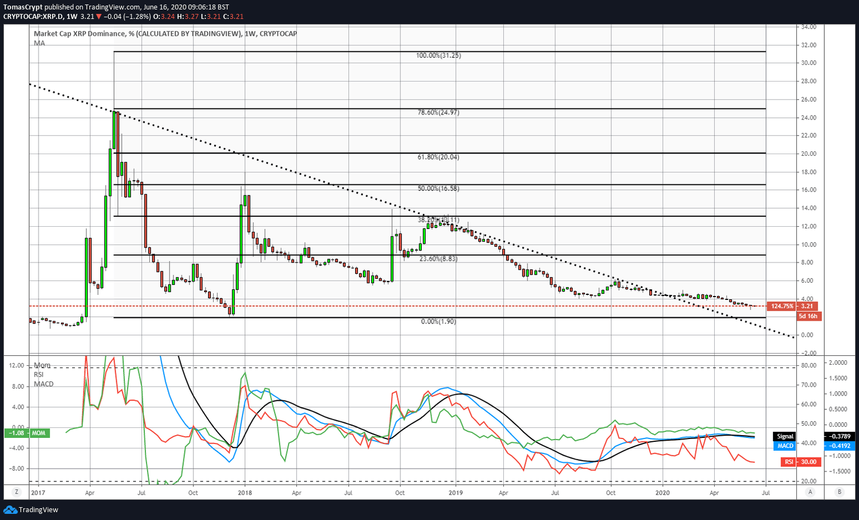The image size is (859, 520).
Task: Click the 61.80%(20.04) Fibonacci level label
Action: (x=438, y=157)
